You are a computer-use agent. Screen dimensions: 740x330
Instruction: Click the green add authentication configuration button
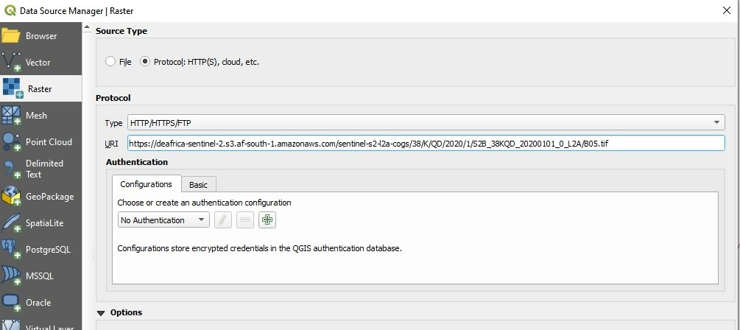pos(267,220)
